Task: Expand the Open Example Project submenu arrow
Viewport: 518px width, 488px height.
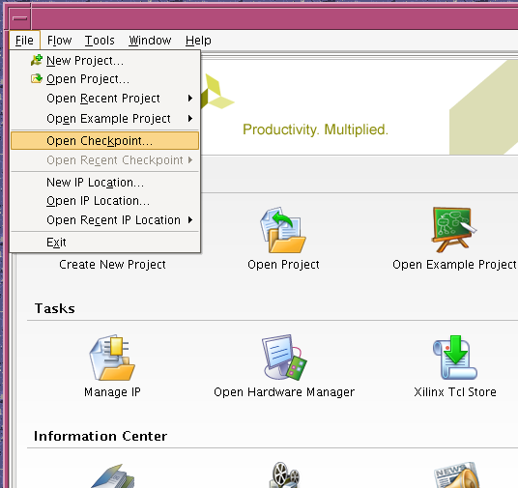Action: (x=190, y=118)
